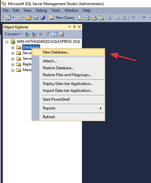
Task: Click the Activity script error icon
Action: 61,34
